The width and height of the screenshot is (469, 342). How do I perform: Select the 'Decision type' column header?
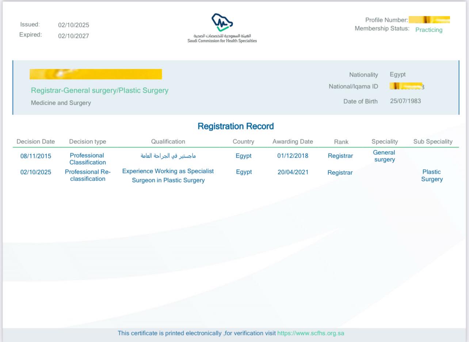(88, 142)
